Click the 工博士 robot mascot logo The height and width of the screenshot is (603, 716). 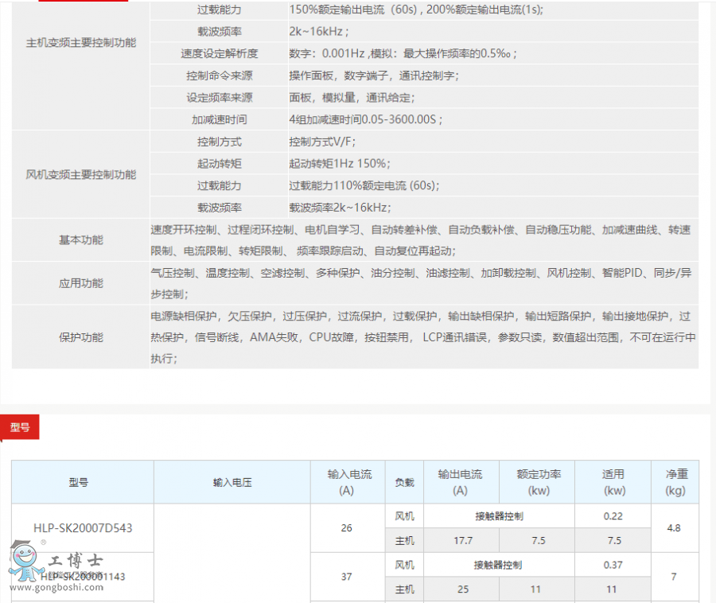(22, 562)
